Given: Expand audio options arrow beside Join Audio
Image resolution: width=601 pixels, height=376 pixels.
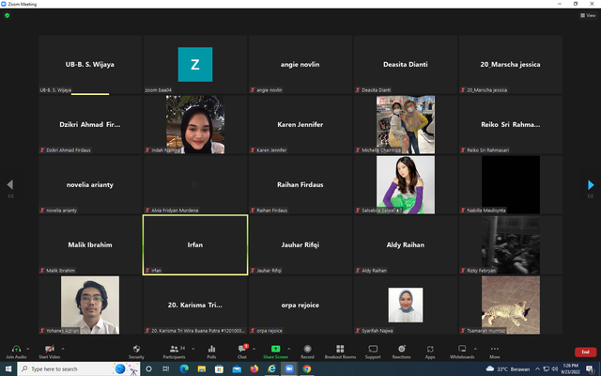Looking at the screenshot, I should tap(27, 349).
